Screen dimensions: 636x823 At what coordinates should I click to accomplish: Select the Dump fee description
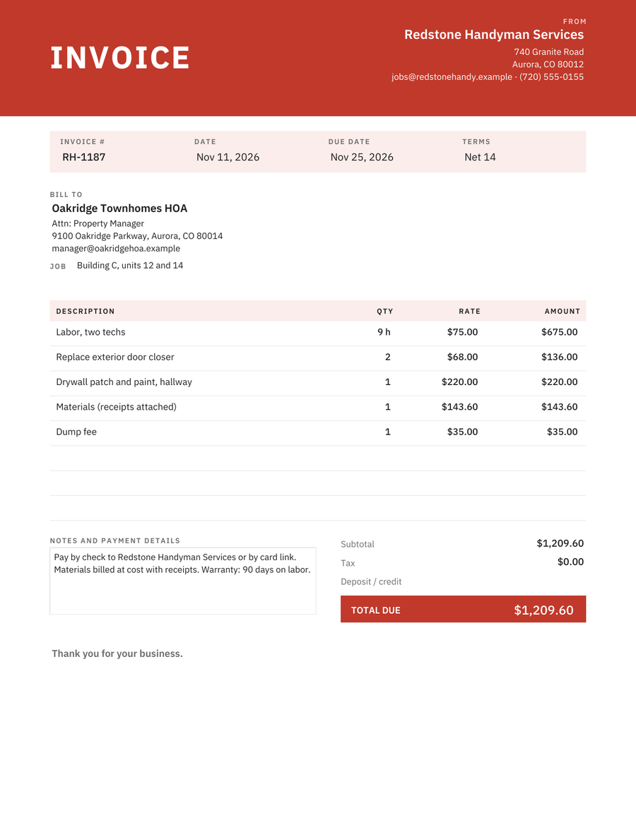(x=76, y=432)
